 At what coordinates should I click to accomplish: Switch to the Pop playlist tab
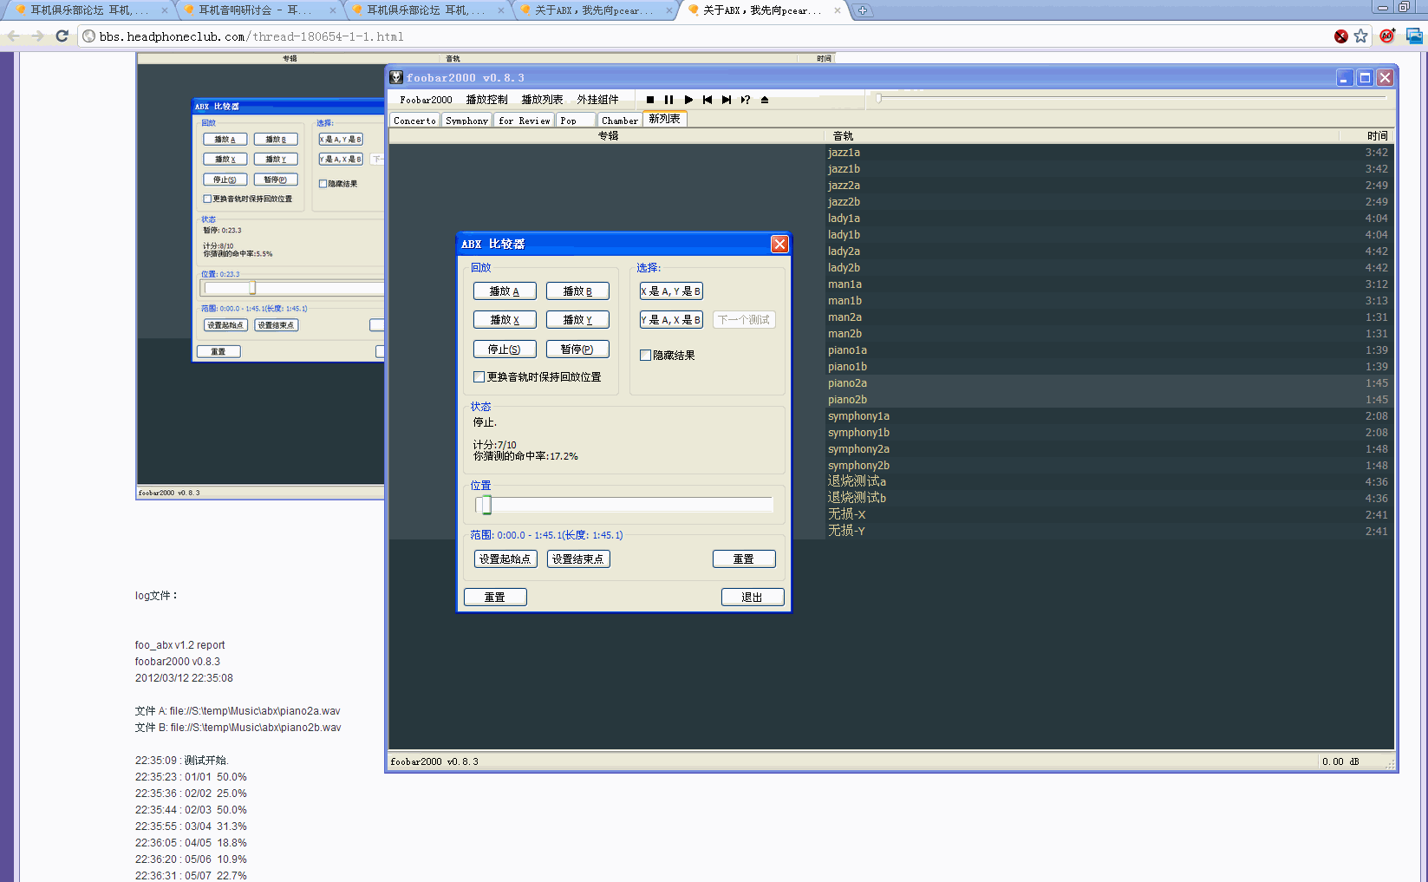576,121
